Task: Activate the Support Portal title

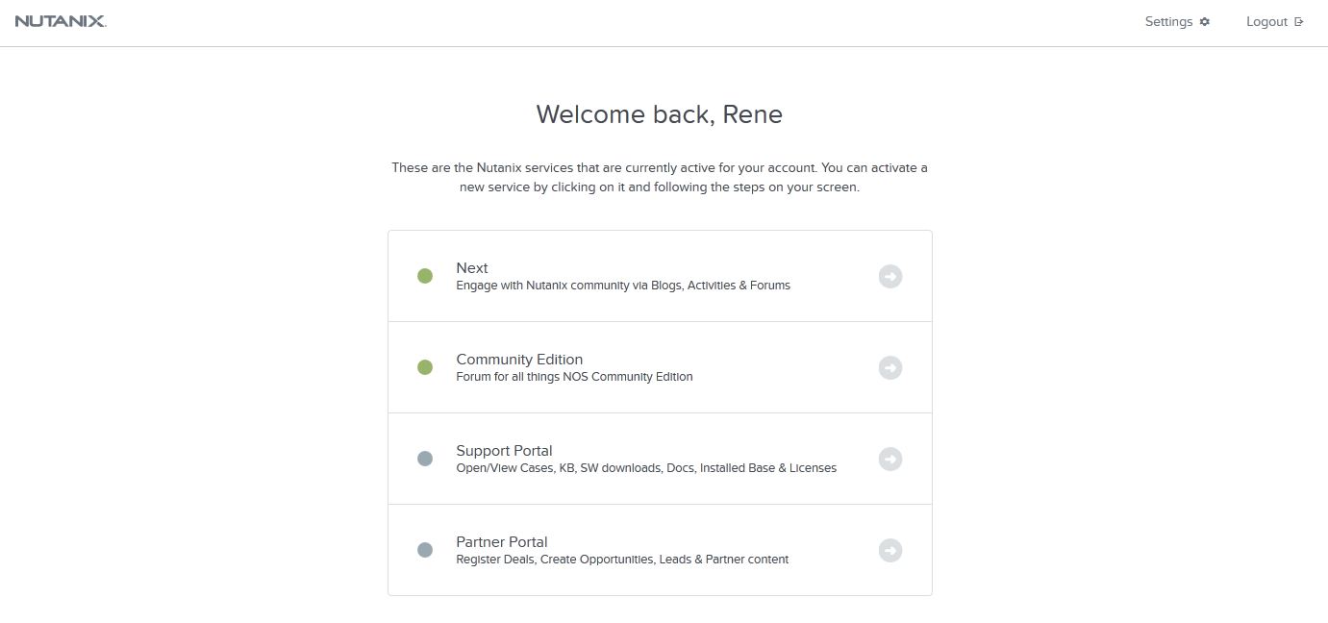Action: tap(504, 451)
